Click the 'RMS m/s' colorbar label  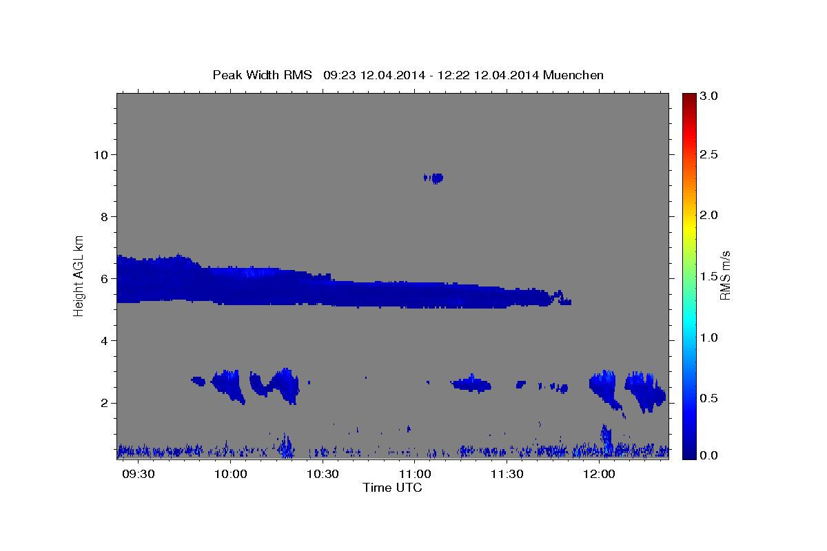point(725,275)
